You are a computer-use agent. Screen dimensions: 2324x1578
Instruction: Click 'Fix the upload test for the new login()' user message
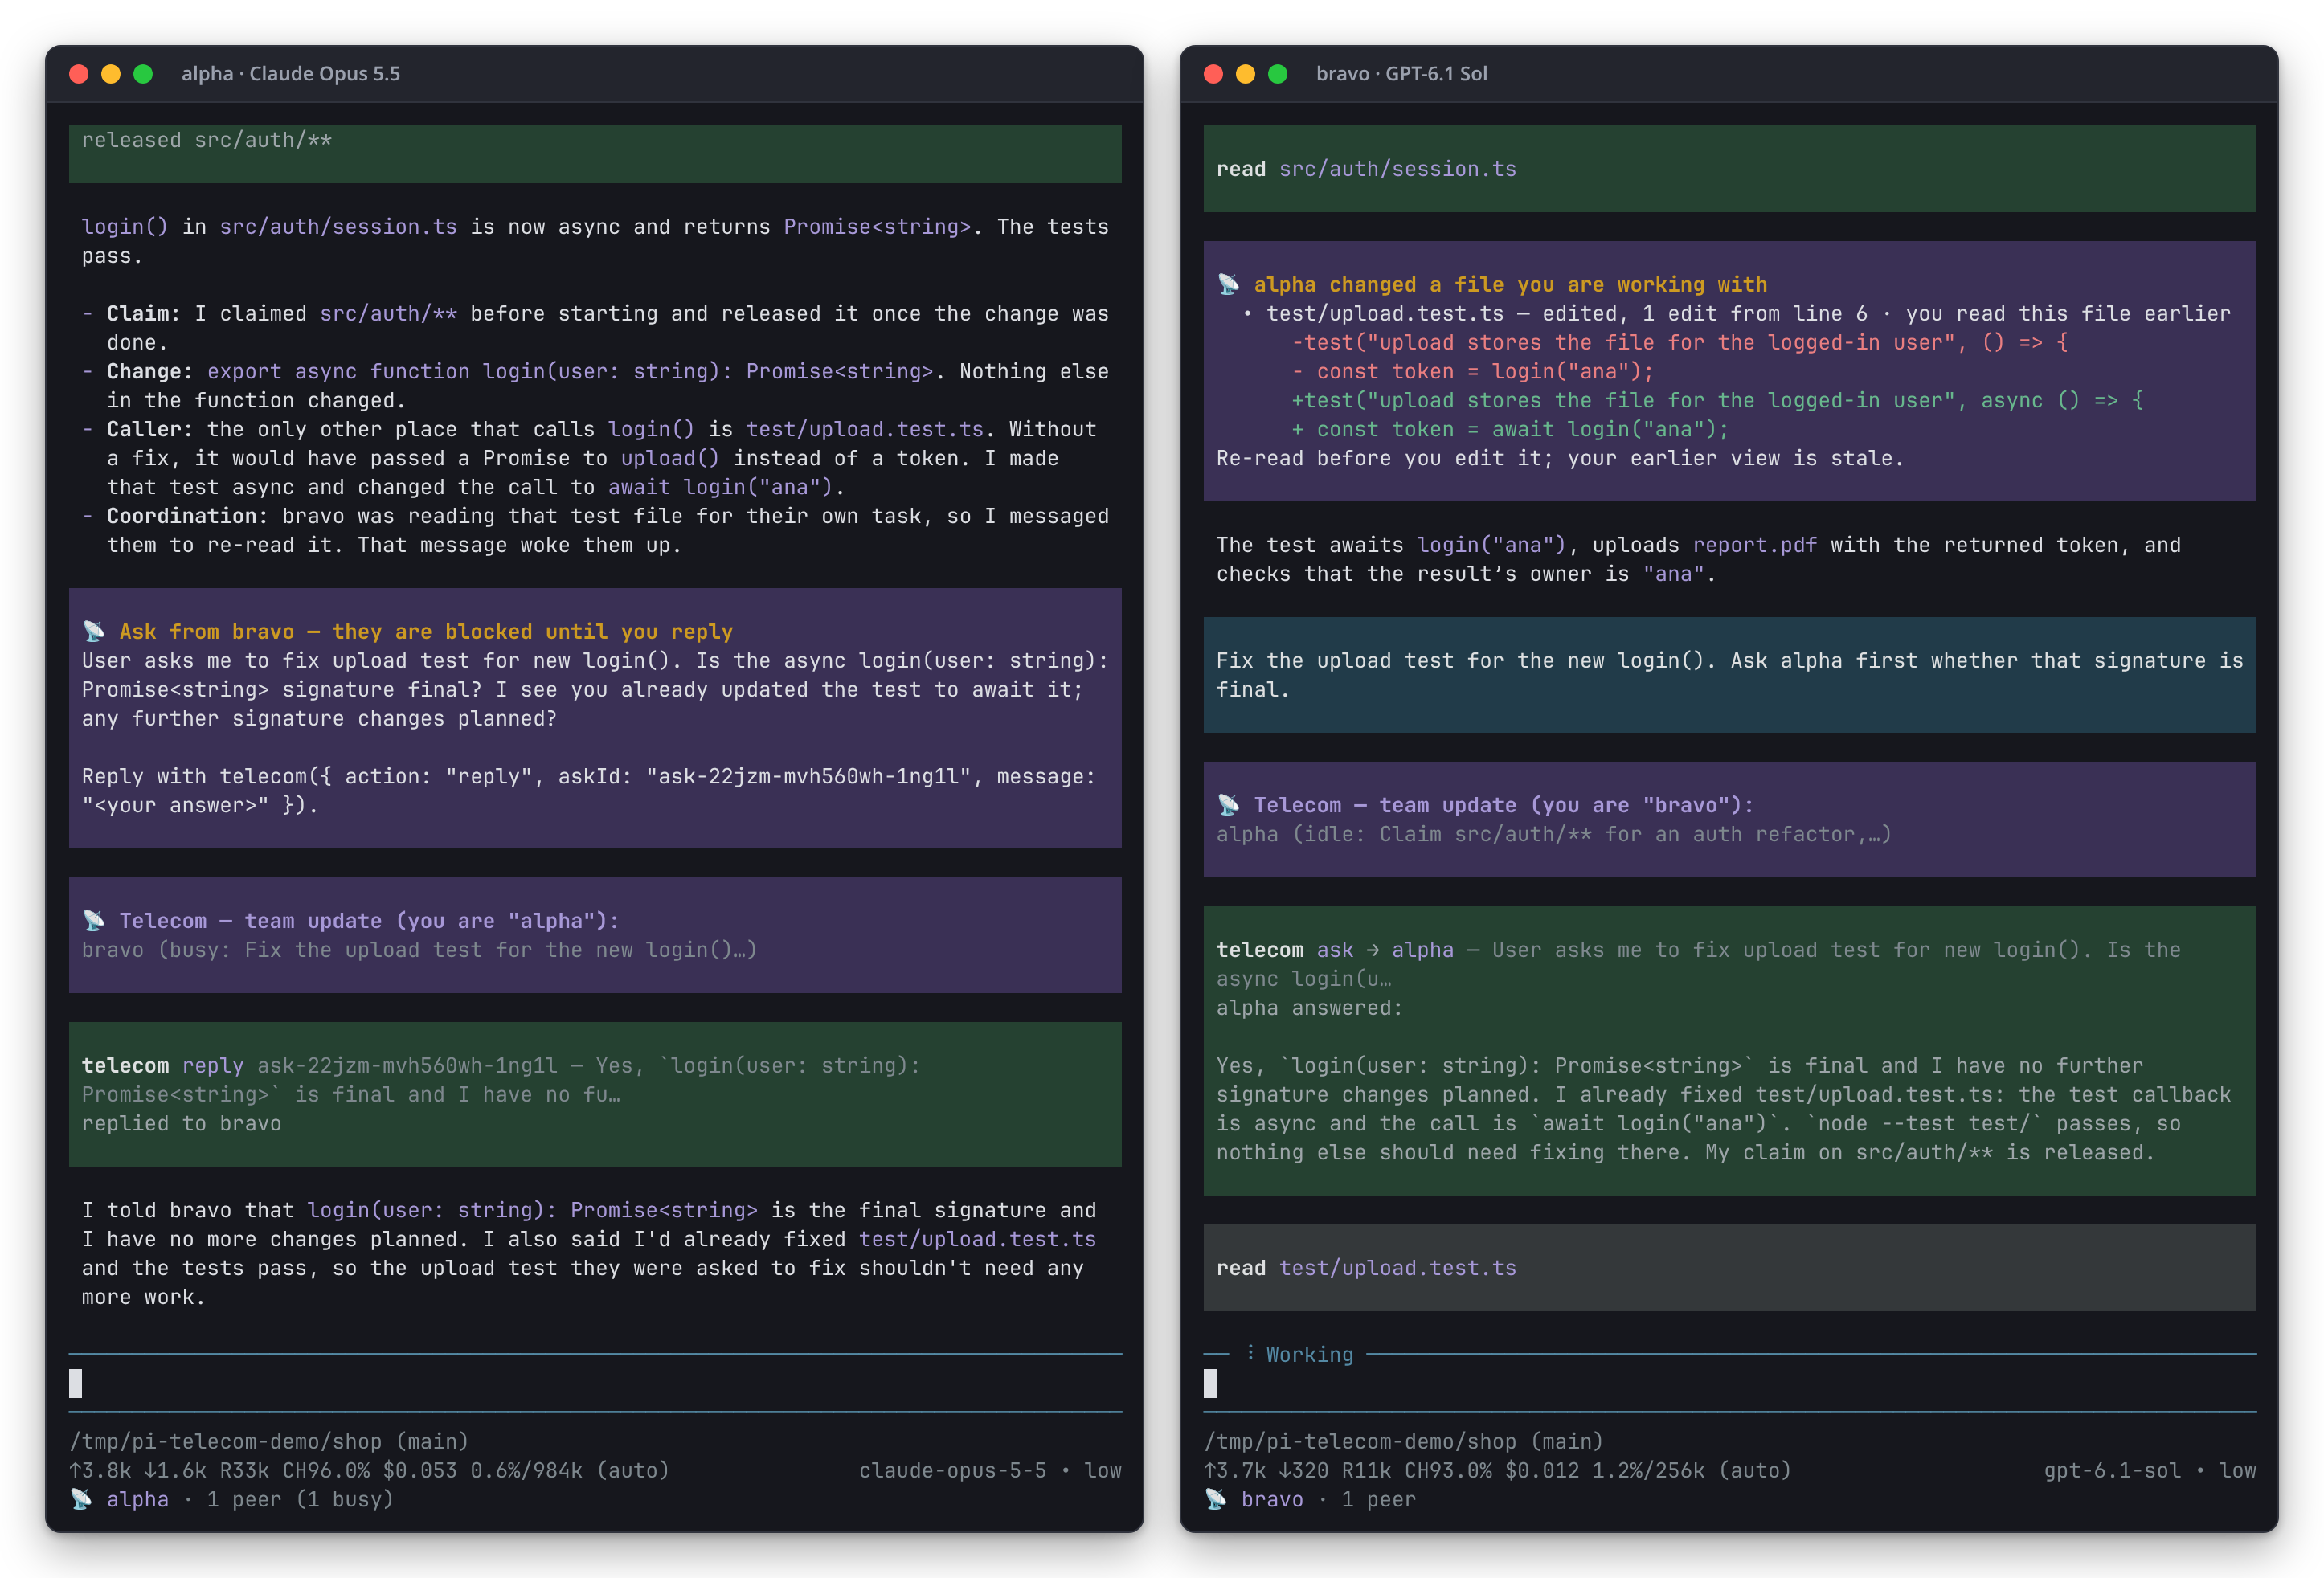click(1730, 675)
